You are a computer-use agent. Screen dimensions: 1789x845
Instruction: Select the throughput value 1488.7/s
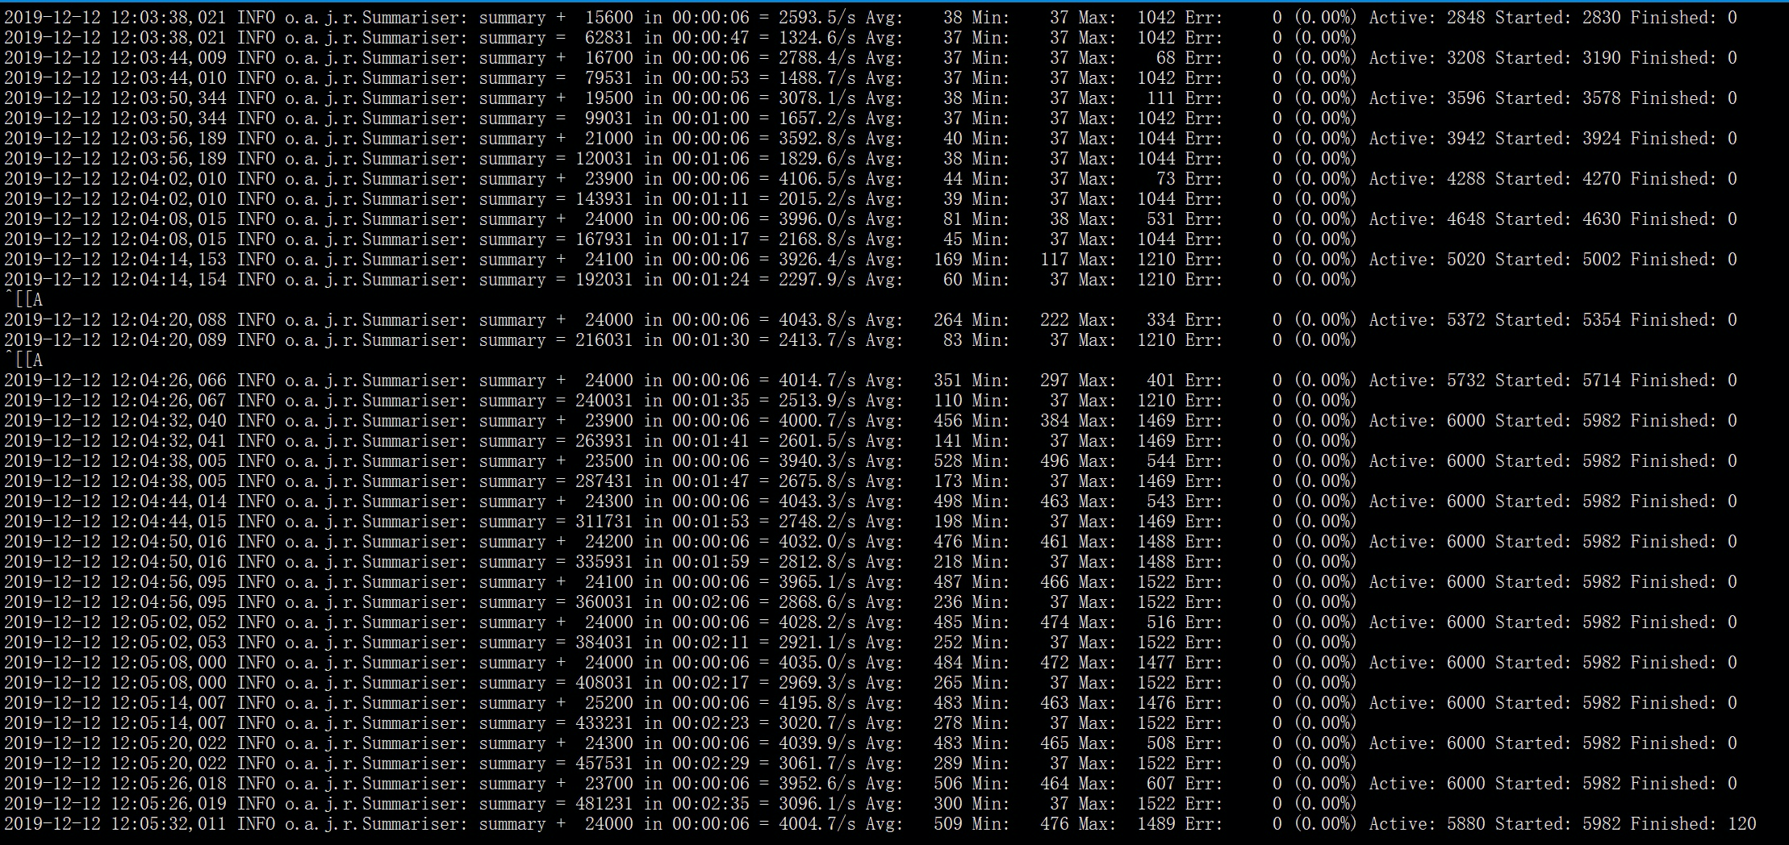pyautogui.click(x=817, y=78)
